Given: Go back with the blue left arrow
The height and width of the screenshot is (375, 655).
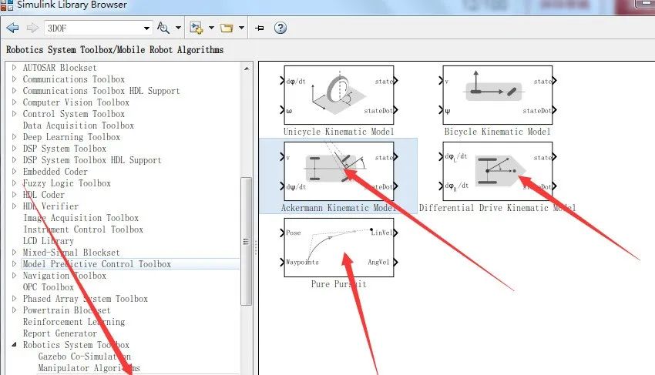Looking at the screenshot, I should pyautogui.click(x=12, y=28).
